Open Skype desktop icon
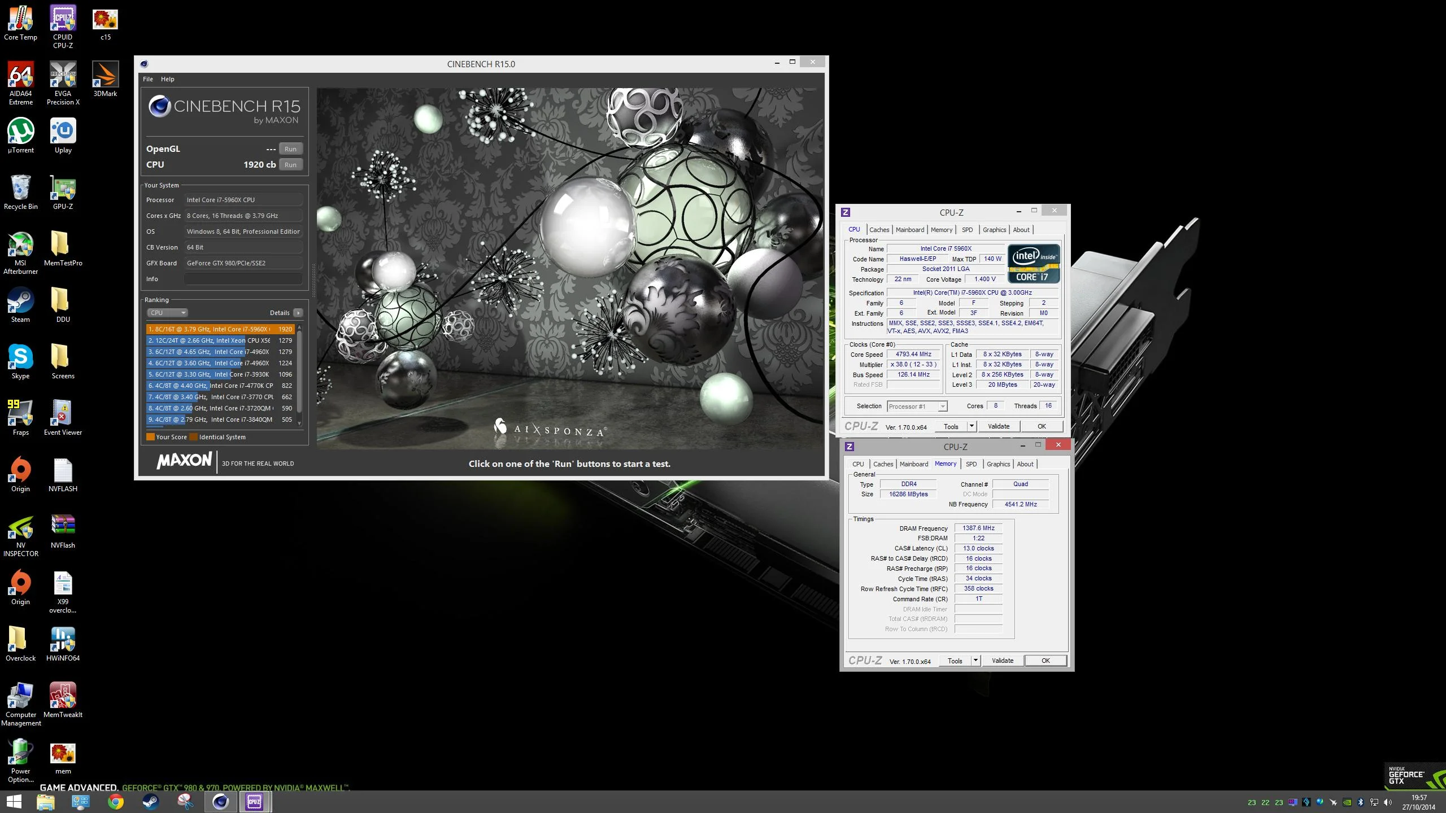The image size is (1446, 813). coord(20,361)
